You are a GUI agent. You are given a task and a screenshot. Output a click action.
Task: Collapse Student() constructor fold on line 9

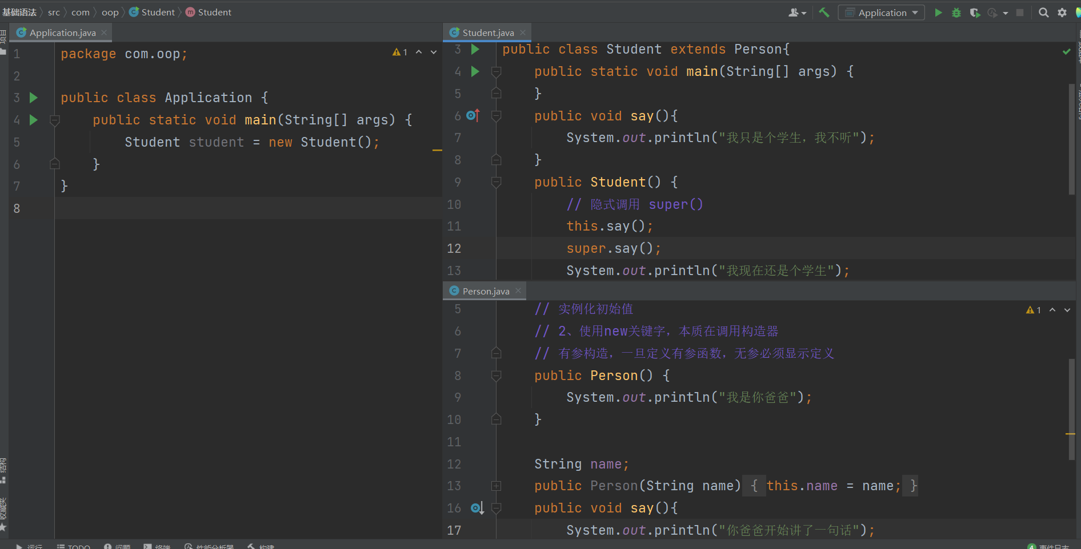tap(497, 183)
